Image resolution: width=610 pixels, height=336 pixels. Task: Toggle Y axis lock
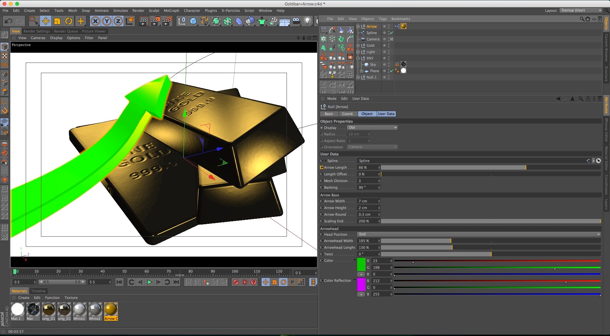(x=107, y=21)
